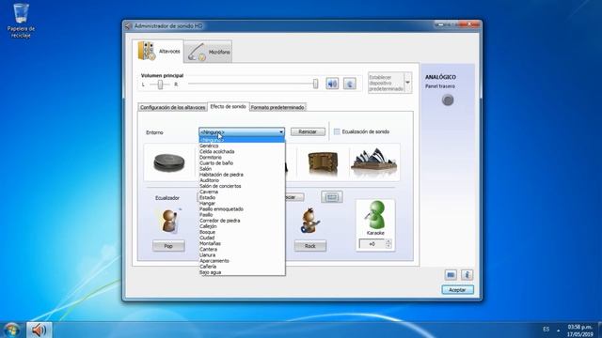Switch to the Altavoces tab

coord(158,51)
